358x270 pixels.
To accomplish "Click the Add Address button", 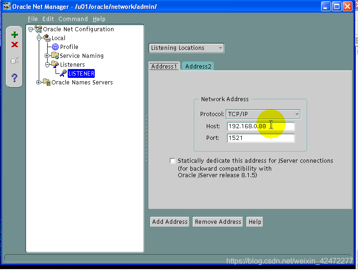I will pyautogui.click(x=169, y=222).
